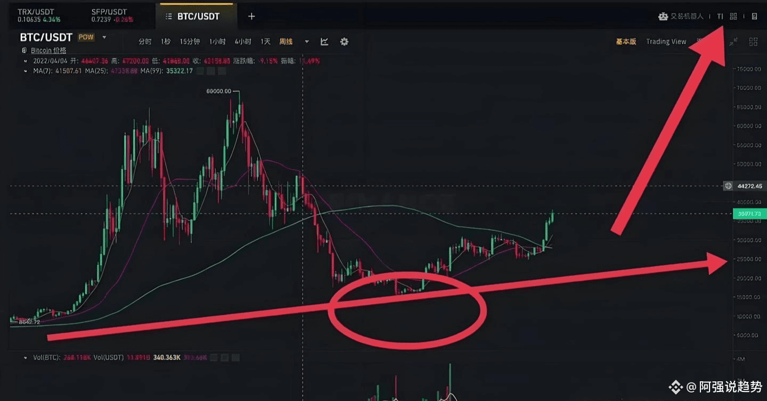Click the multi-chart grid icon beside Trading View
The width and height of the screenshot is (767, 401).
pos(753,41)
